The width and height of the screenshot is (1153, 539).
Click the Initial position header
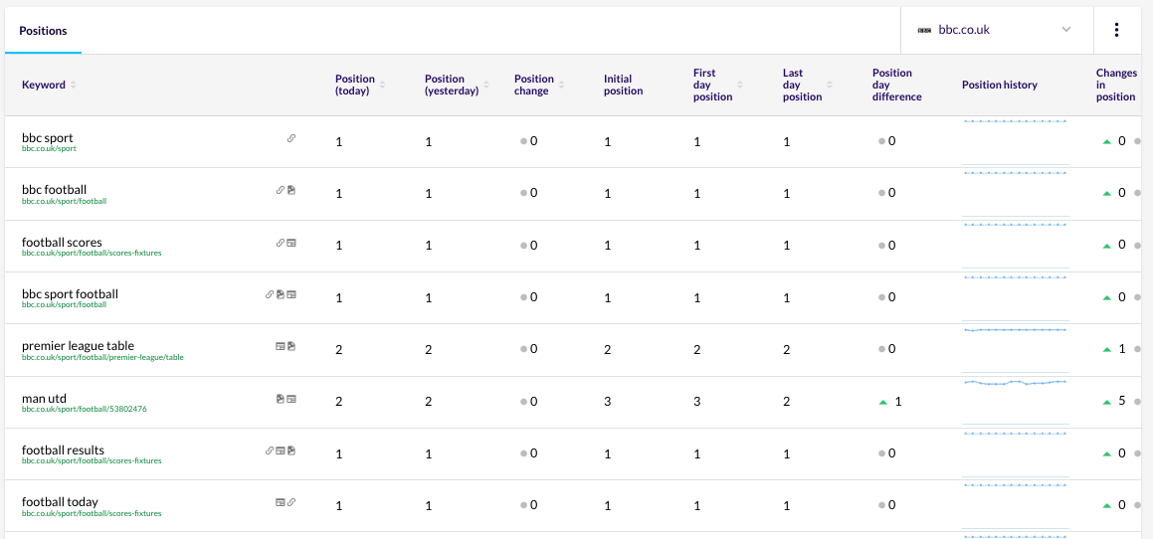(623, 85)
